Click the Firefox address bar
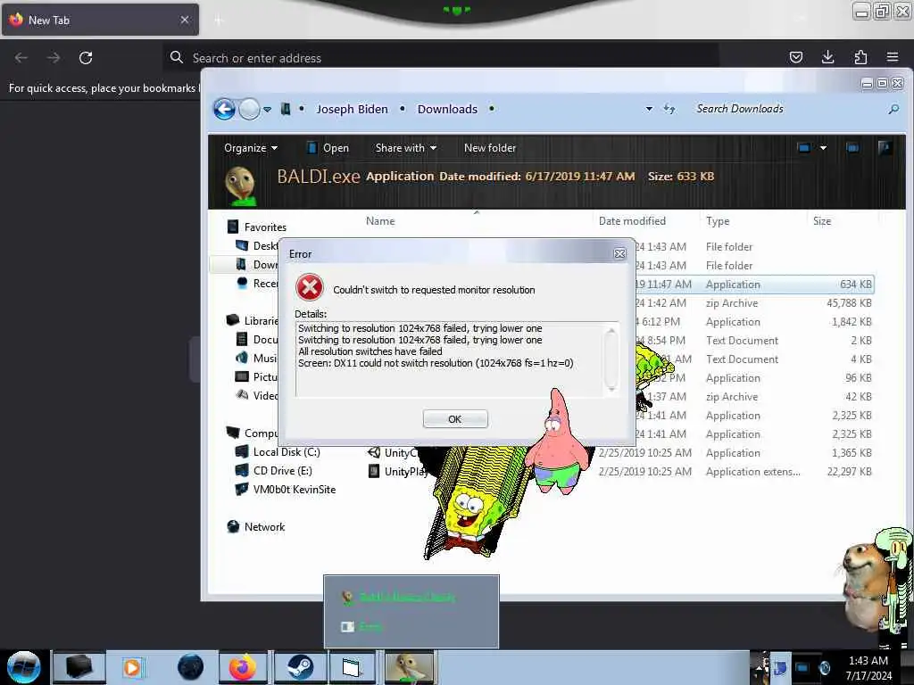 click(x=440, y=58)
